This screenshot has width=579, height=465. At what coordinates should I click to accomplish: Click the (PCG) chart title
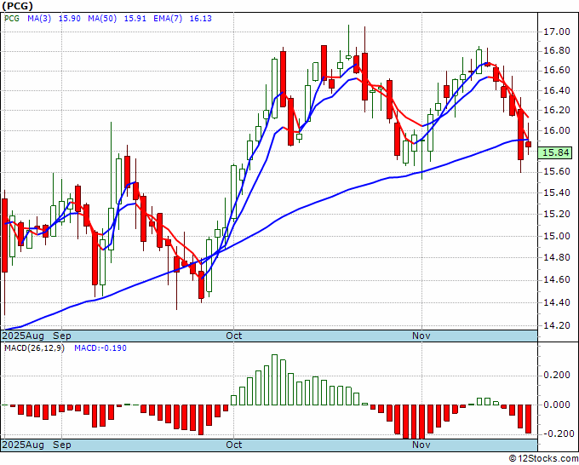[x=17, y=6]
